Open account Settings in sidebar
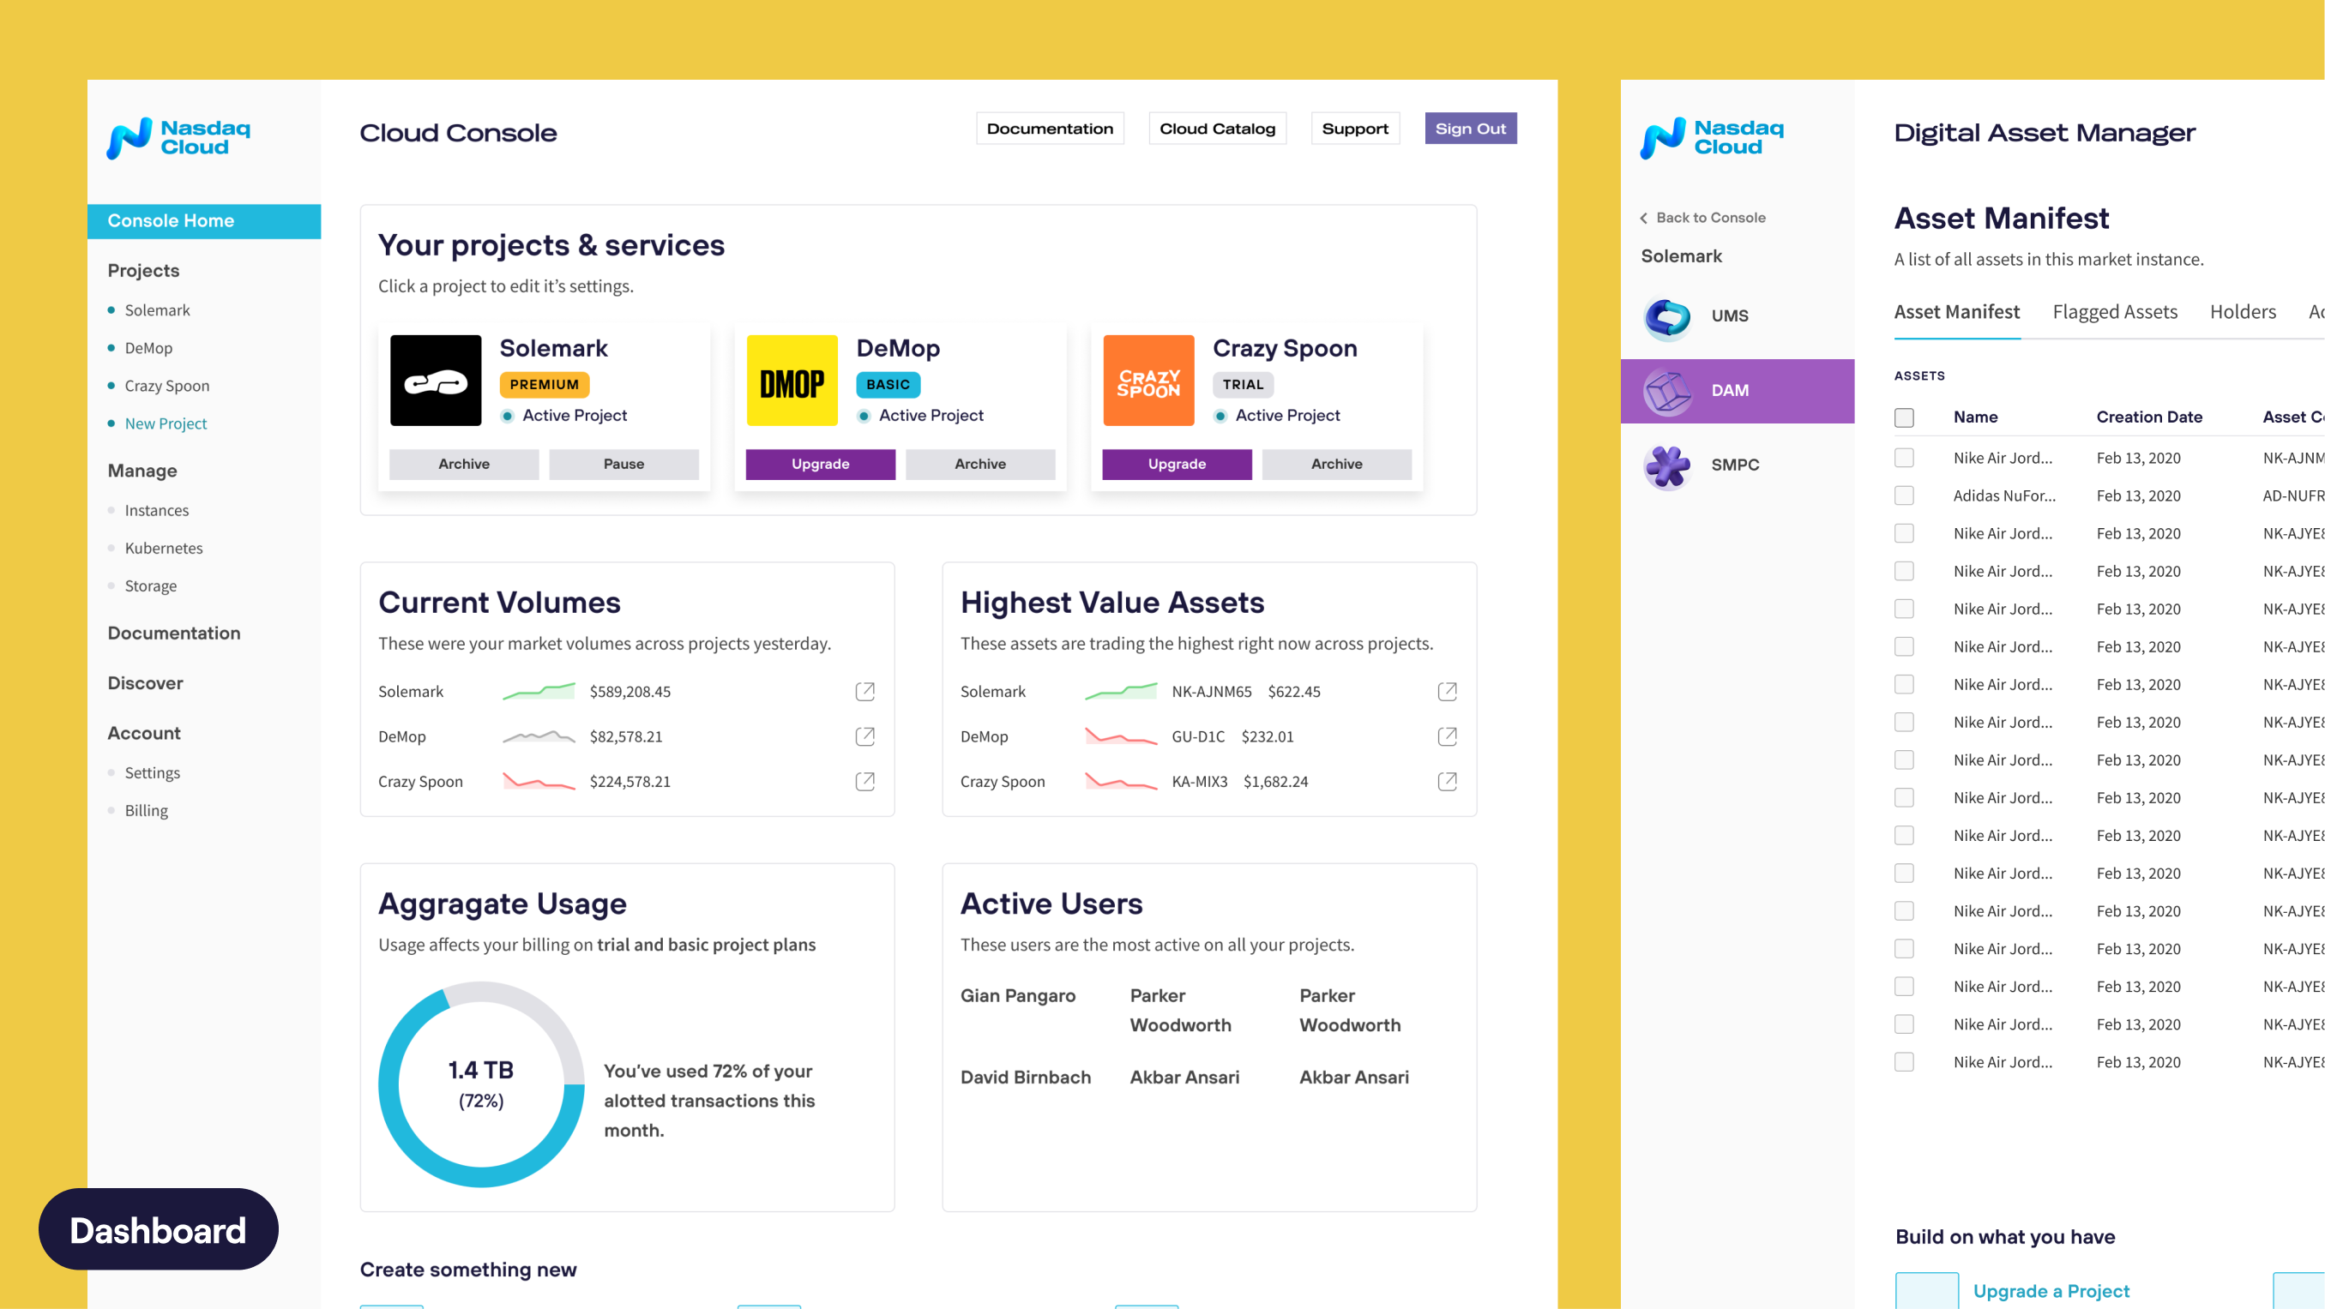2325x1309 pixels. coord(152,773)
